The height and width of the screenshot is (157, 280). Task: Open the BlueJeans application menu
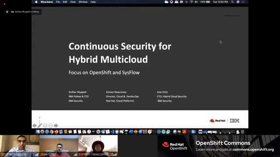pyautogui.click(x=47, y=2)
